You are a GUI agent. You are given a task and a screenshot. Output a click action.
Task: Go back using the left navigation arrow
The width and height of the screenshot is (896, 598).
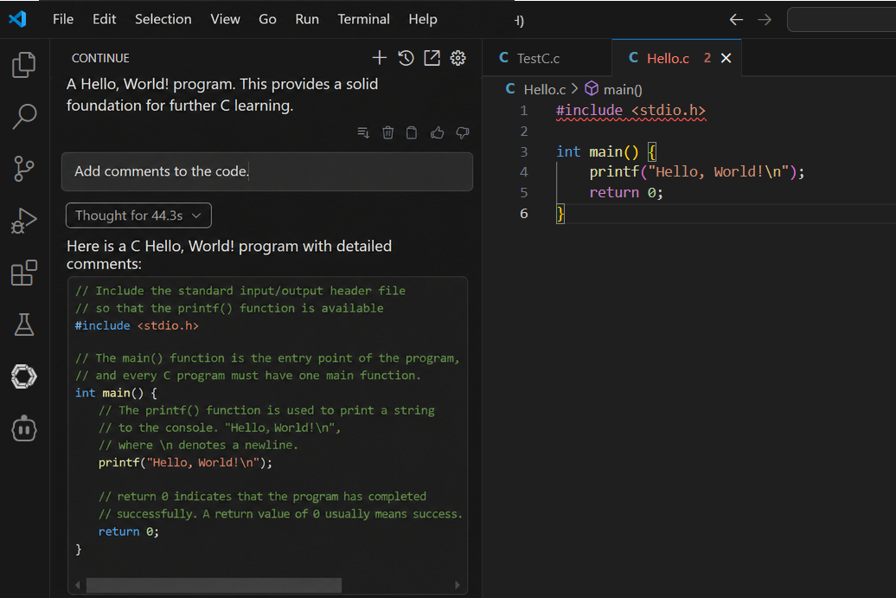click(x=736, y=19)
